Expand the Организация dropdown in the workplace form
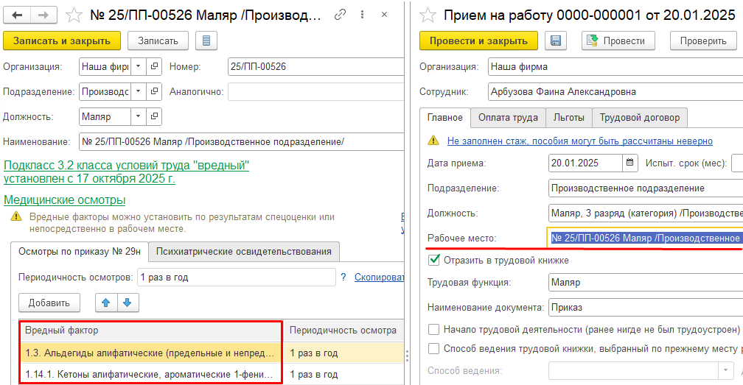Viewport: 743px width, 385px height. pos(139,66)
